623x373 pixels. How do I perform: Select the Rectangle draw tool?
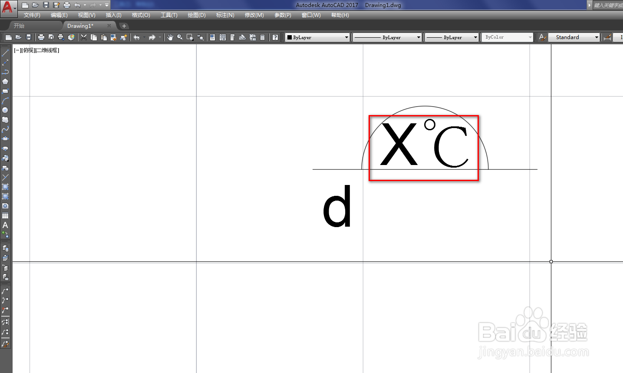[5, 91]
